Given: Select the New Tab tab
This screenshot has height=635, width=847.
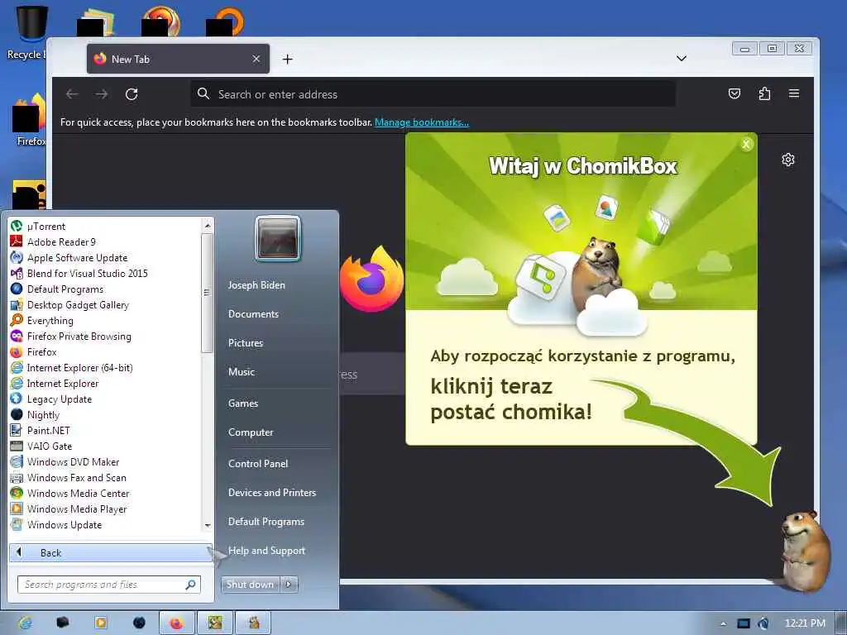Looking at the screenshot, I should (178, 59).
